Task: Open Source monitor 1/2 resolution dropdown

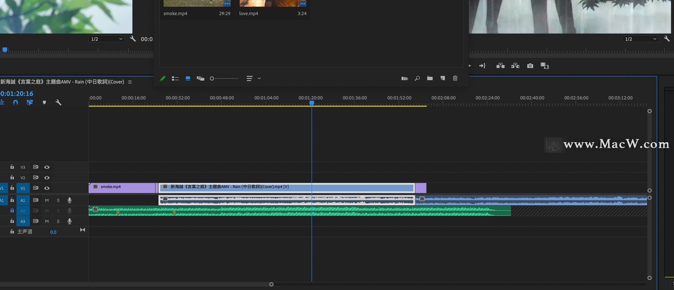Action: pos(107,39)
